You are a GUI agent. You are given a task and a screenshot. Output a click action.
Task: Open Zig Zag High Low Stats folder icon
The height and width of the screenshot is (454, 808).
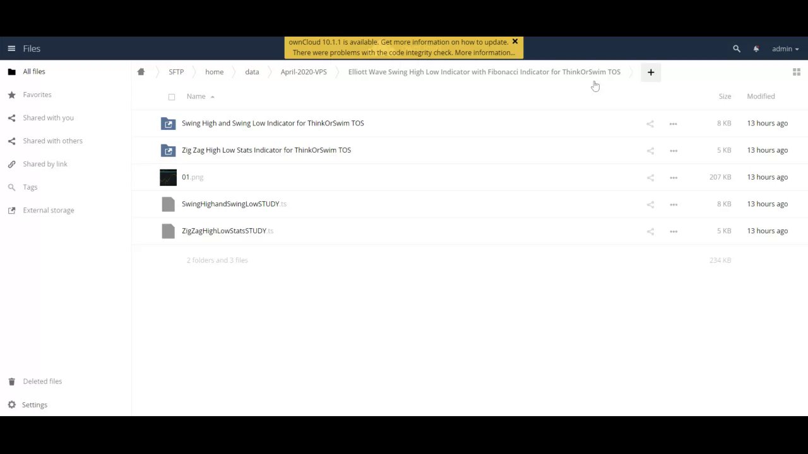(x=168, y=150)
